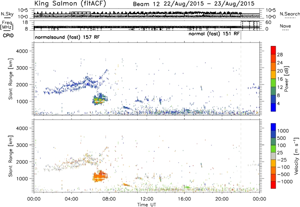Click the Nave legend label
Screen dimensions: 300x207
click(x=285, y=26)
